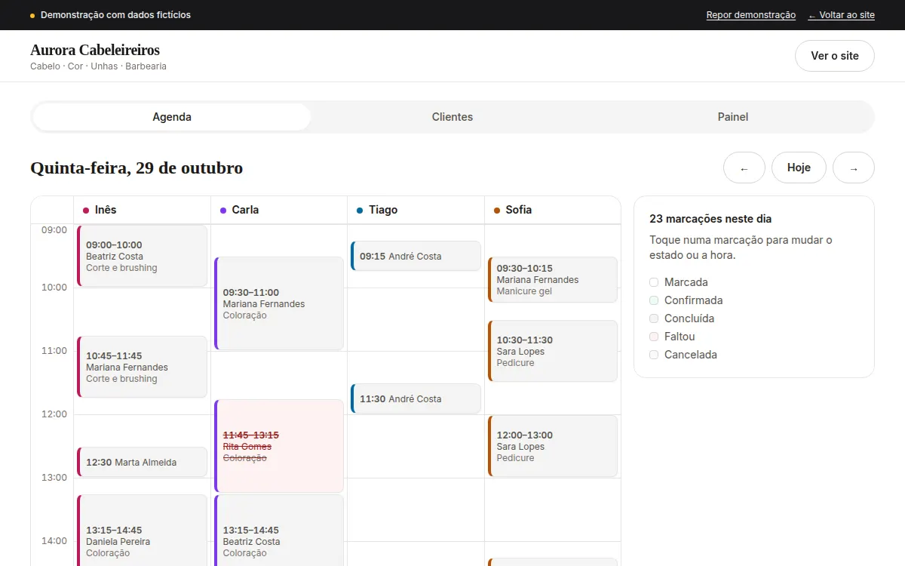905x566 pixels.
Task: Open Mariana Fernandes 10:45–11:45 appointment
Action: [142, 367]
